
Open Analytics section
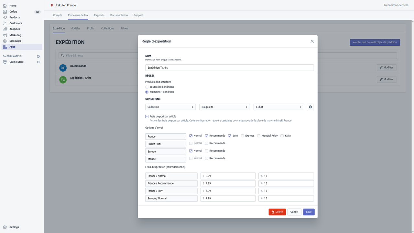15,29
